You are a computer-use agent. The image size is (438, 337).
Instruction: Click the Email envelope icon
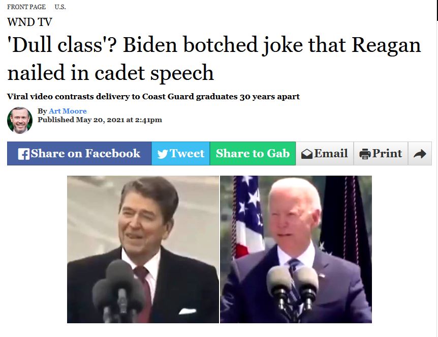307,154
